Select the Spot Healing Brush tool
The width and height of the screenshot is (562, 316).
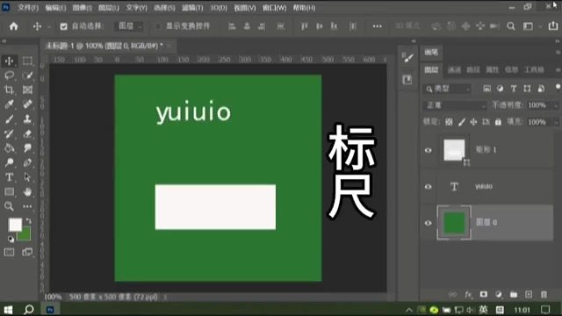tap(27, 104)
